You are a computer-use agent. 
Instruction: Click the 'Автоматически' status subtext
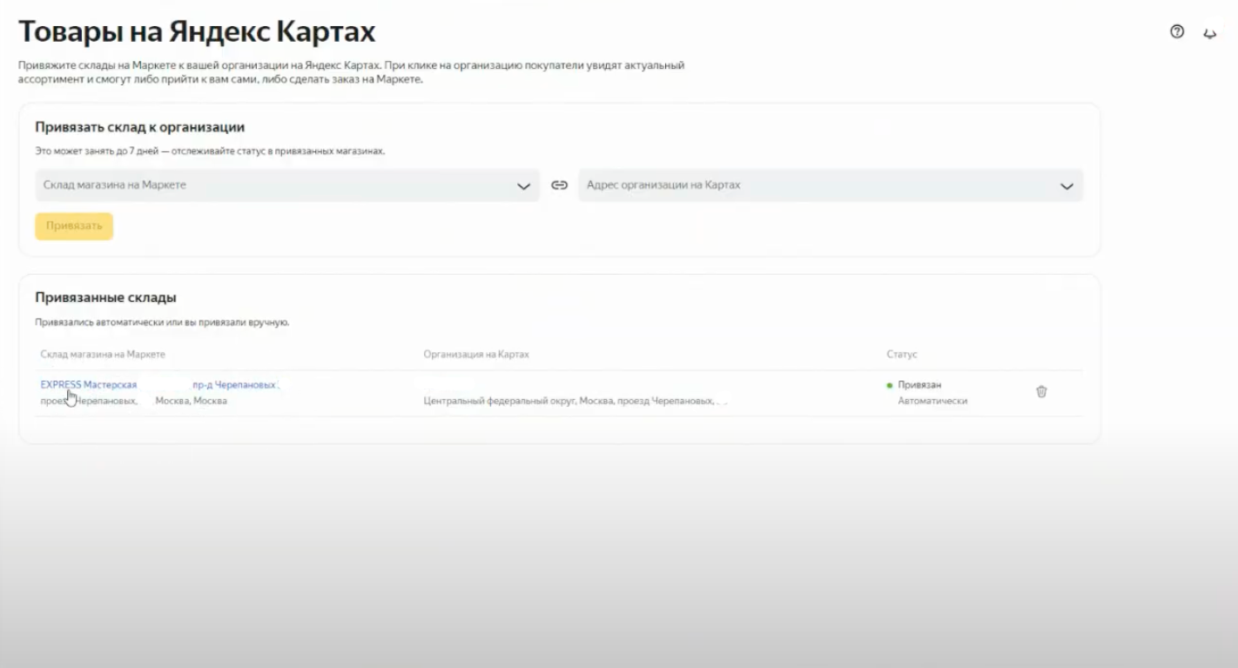[932, 401]
